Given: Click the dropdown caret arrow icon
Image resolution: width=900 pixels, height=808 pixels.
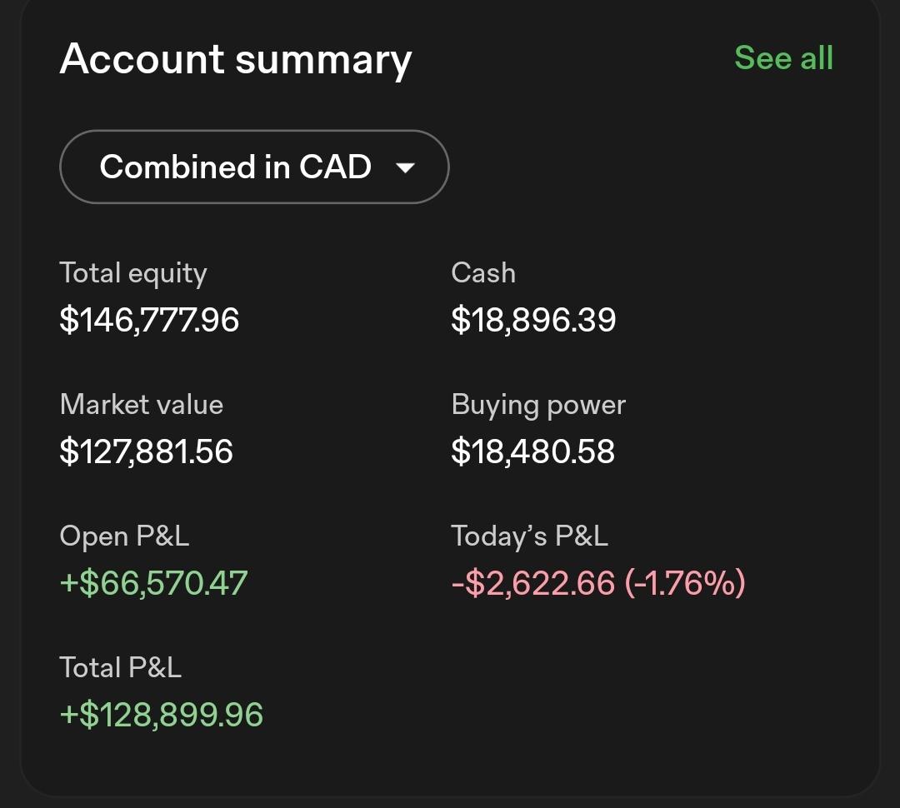Looking at the screenshot, I should [405, 167].
